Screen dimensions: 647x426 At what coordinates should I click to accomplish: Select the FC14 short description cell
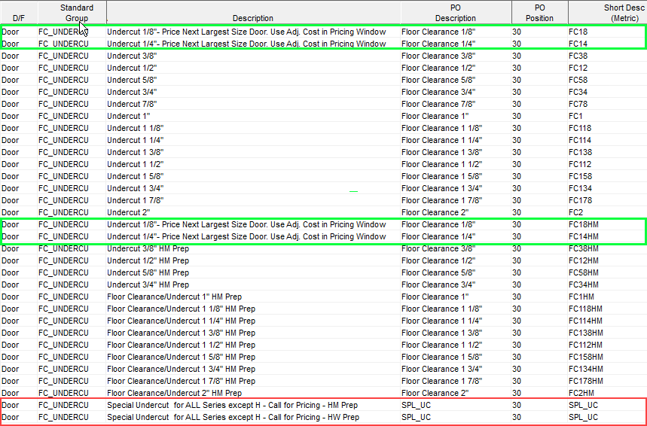point(606,44)
